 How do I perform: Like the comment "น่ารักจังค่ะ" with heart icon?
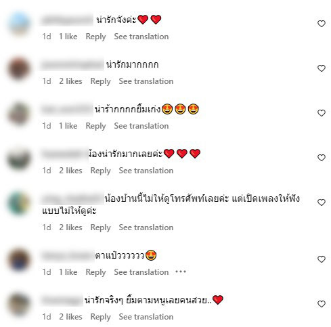(322, 24)
